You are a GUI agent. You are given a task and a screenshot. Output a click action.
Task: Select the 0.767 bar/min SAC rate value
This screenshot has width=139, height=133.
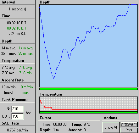pyautogui.click(x=17, y=130)
